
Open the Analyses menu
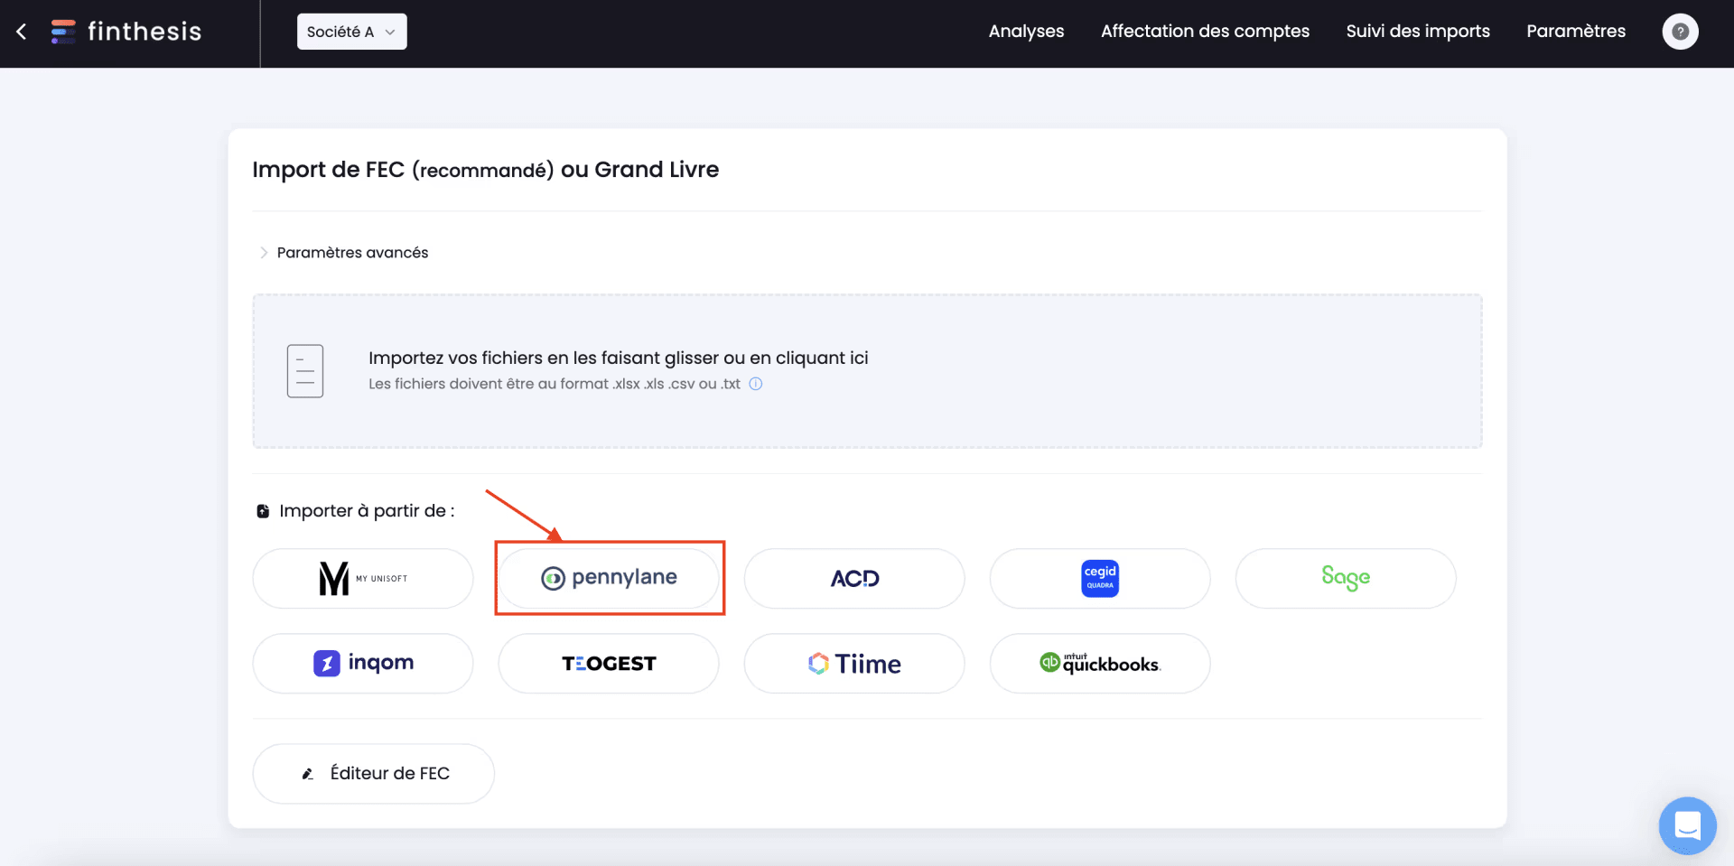[1026, 31]
